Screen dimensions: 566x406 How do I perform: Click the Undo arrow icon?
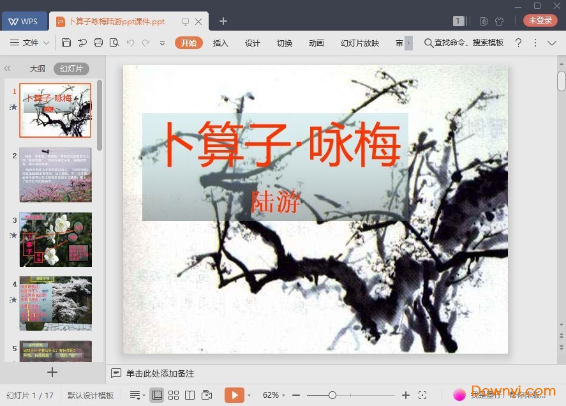pyautogui.click(x=131, y=43)
